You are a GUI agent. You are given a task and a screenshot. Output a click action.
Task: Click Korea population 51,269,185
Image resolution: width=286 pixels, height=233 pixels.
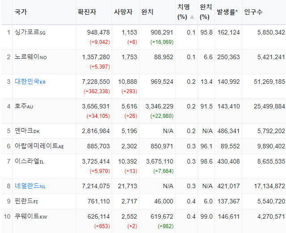[x=269, y=82]
